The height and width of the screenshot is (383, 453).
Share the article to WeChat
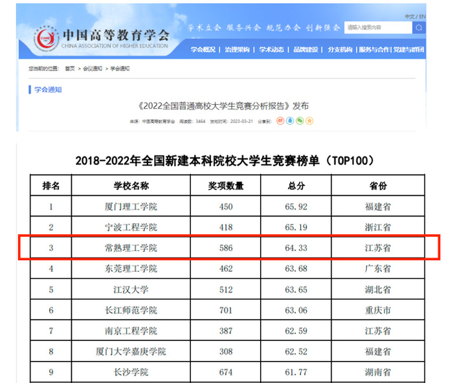click(300, 121)
